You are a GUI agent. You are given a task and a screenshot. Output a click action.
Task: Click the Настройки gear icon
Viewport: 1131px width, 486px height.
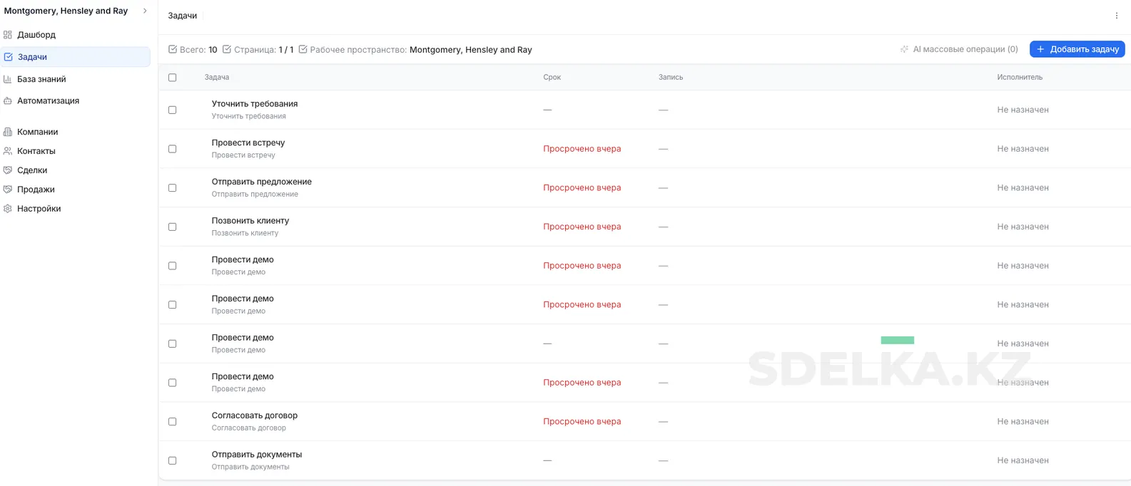[8, 209]
